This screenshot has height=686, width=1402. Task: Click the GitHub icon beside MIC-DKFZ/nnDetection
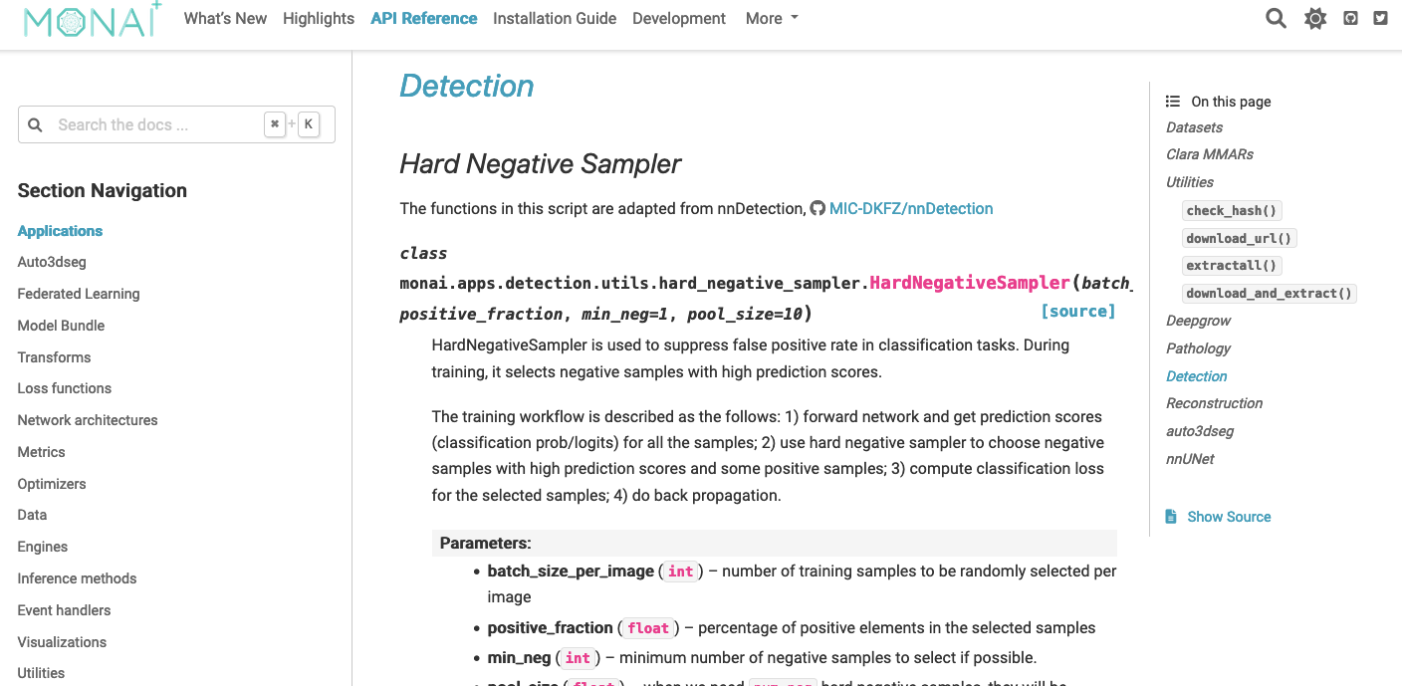[x=818, y=208]
